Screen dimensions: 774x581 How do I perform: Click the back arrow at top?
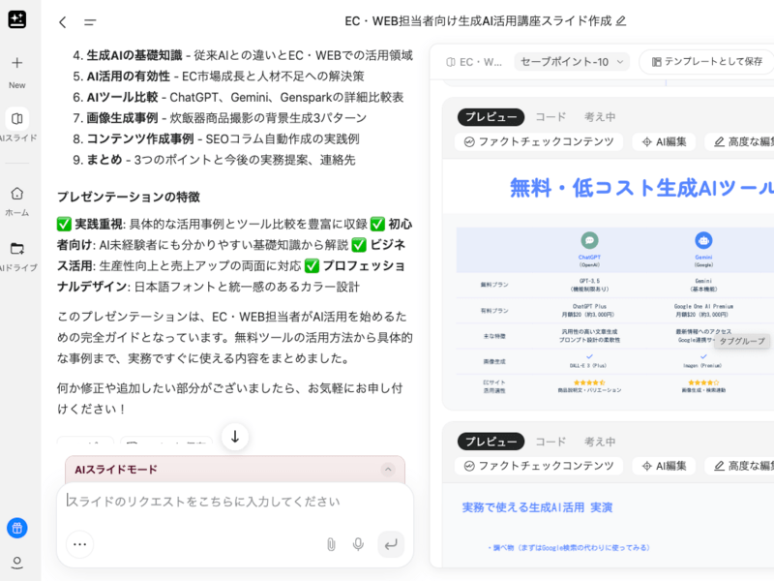[63, 21]
